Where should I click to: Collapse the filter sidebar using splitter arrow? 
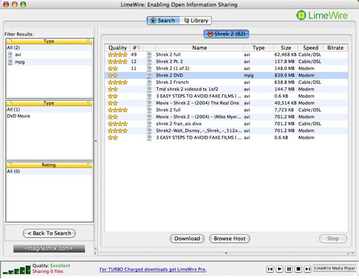96,141
